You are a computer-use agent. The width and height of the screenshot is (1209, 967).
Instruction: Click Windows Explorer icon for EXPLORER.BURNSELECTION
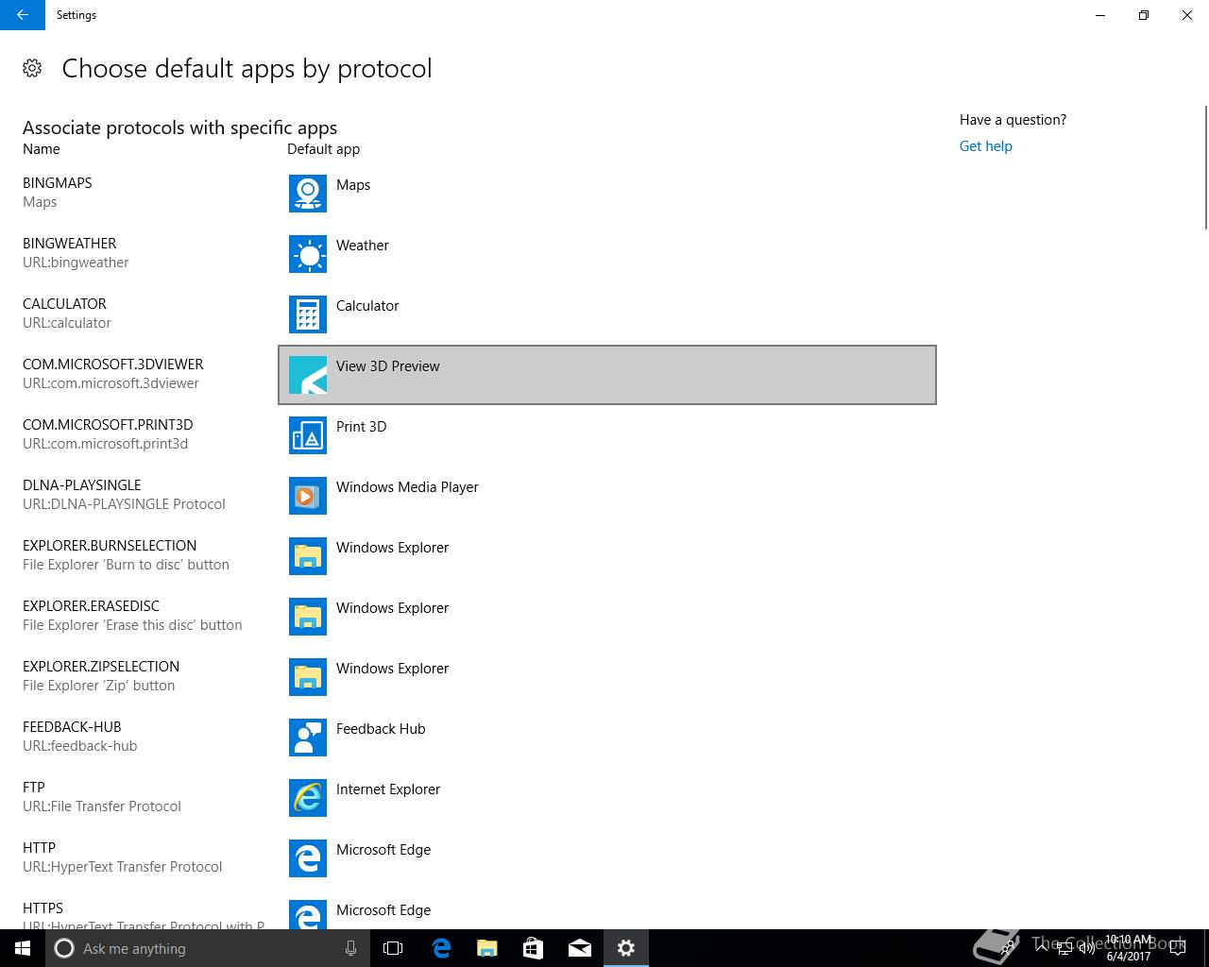[308, 556]
